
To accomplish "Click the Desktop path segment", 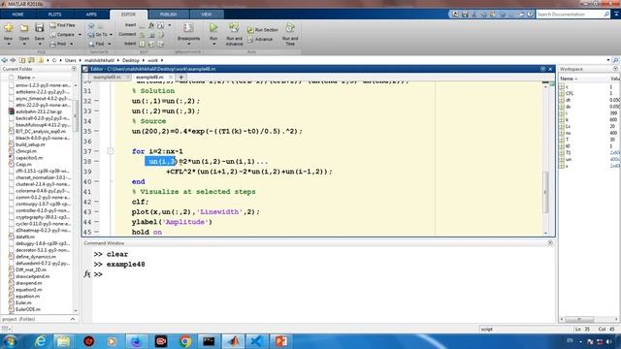I will 131,60.
